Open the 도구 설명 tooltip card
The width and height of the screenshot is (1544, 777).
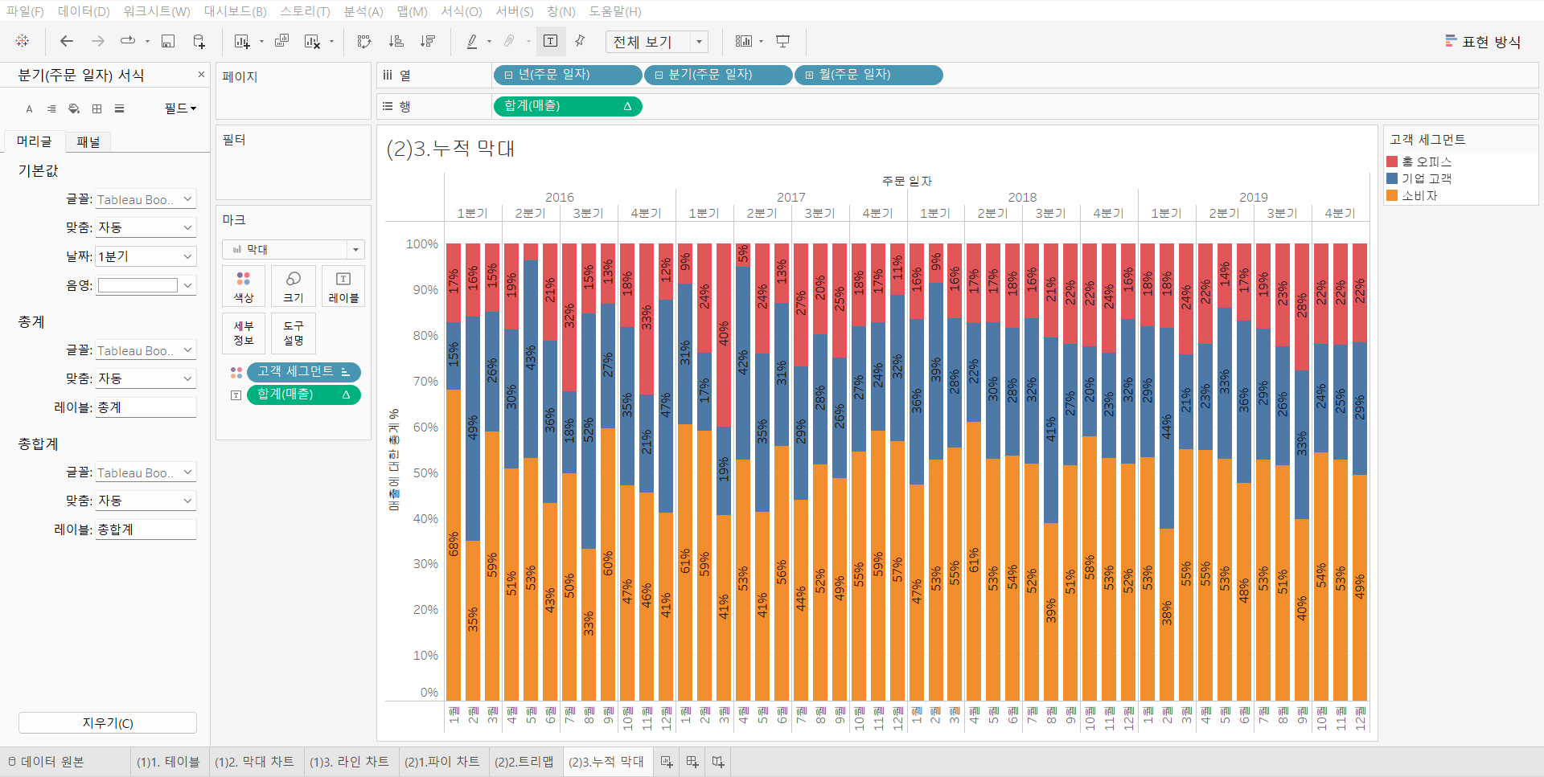pyautogui.click(x=294, y=333)
